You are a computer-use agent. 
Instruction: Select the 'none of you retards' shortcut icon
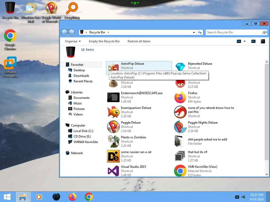[x=180, y=112]
